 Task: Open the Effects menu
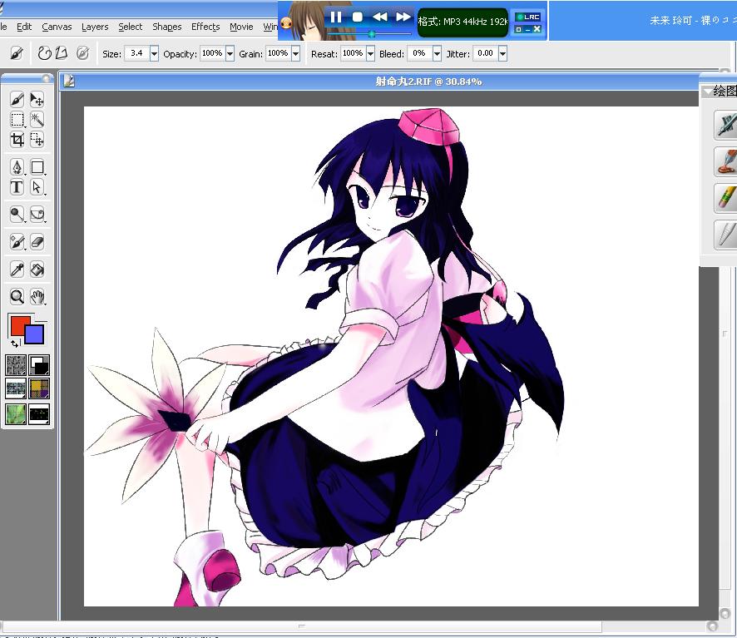coord(205,27)
